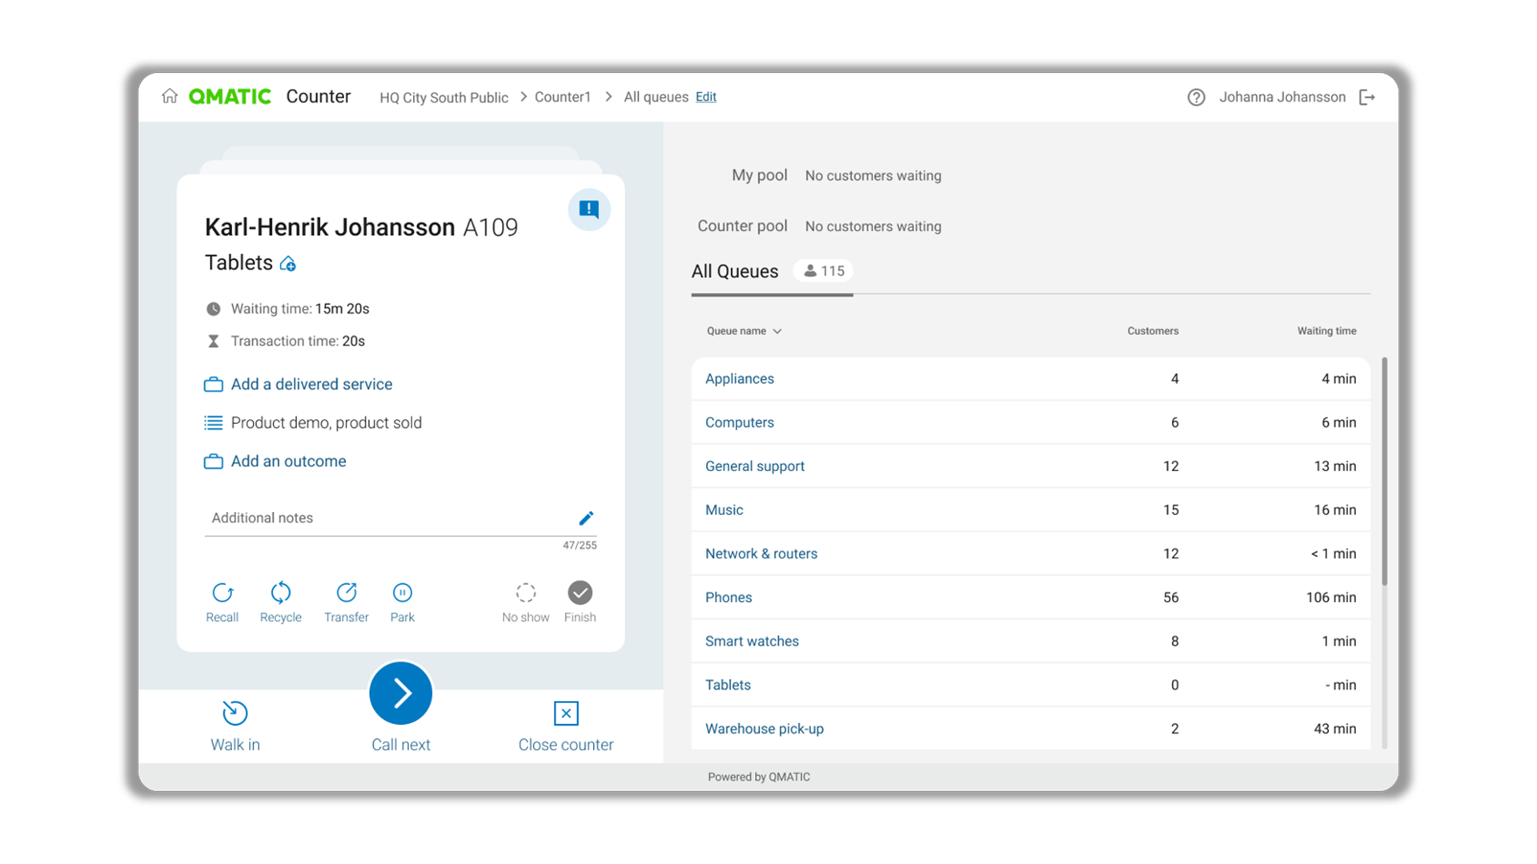Screen dimensions: 1537x864
Task: Click the logout icon next to Johanna Johansson
Action: pos(1367,98)
